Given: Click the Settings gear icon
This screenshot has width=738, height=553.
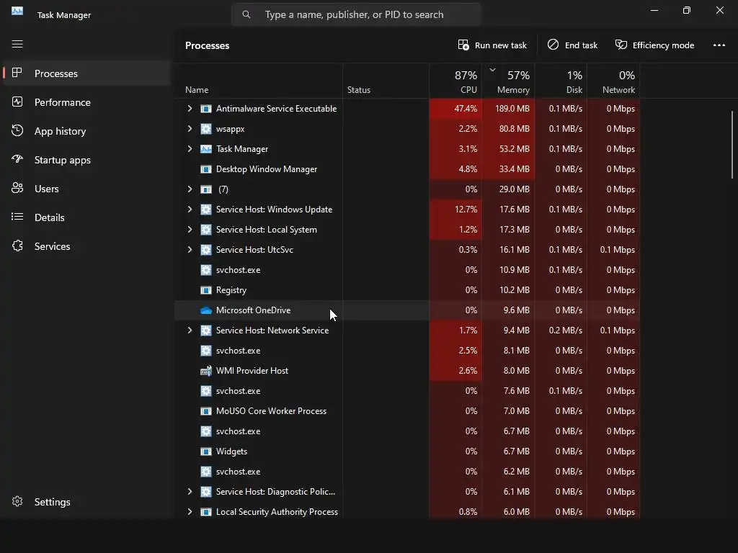Looking at the screenshot, I should (x=17, y=501).
